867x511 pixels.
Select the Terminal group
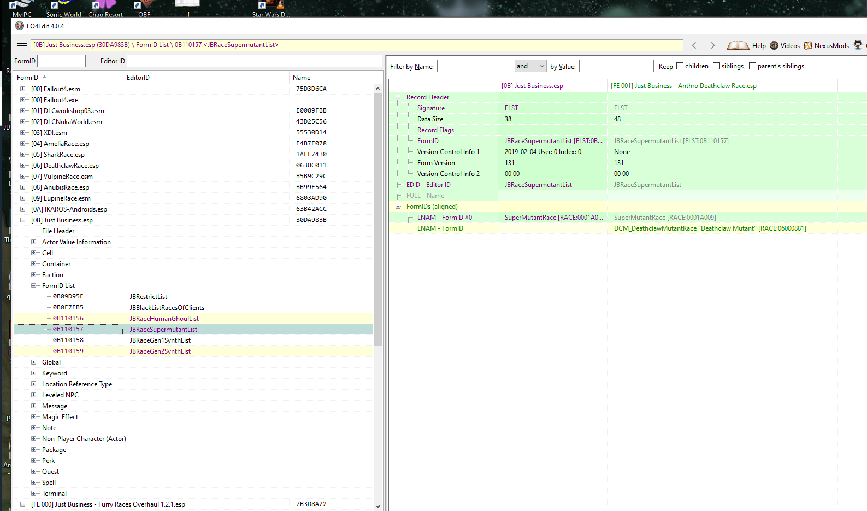[x=54, y=493]
